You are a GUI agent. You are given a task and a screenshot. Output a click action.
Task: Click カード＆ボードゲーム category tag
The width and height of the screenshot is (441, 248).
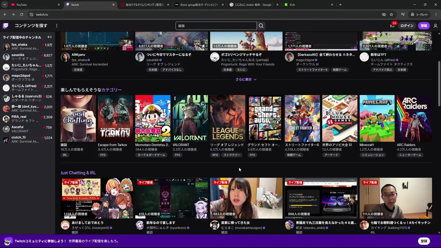[x=152, y=155]
